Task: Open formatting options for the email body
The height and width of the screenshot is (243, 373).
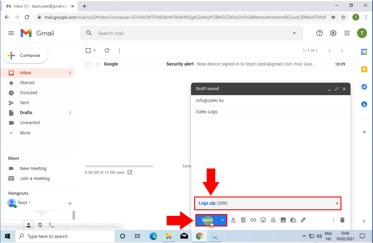Action: click(x=233, y=220)
